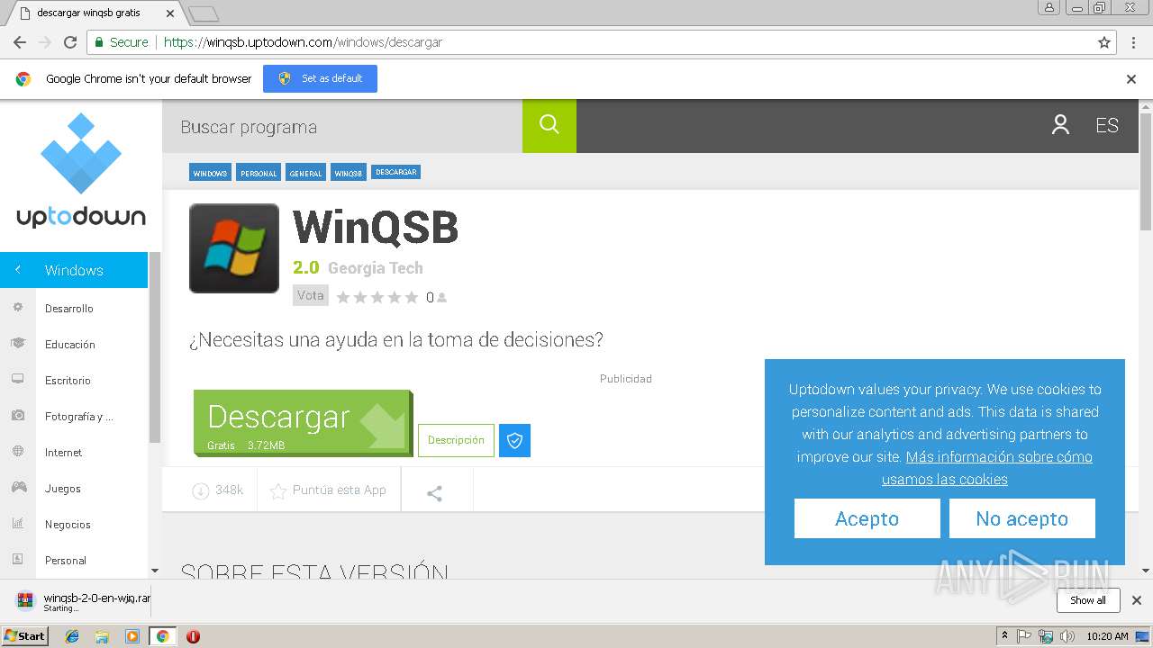Viewport: 1153px width, 648px height.
Task: Click the Georgia Tech developer link
Action: coord(375,268)
